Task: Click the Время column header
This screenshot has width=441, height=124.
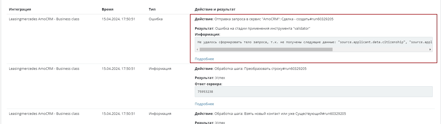Action: coord(107,9)
